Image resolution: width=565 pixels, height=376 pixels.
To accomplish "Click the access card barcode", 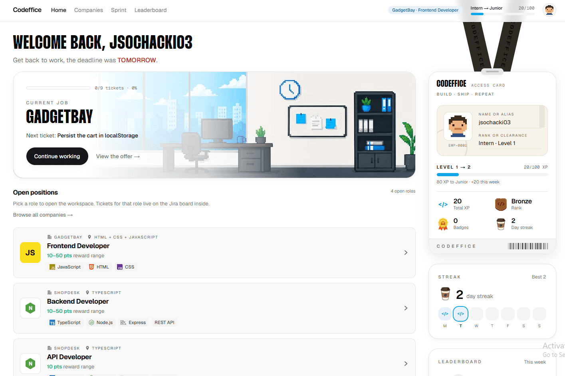I will point(528,246).
